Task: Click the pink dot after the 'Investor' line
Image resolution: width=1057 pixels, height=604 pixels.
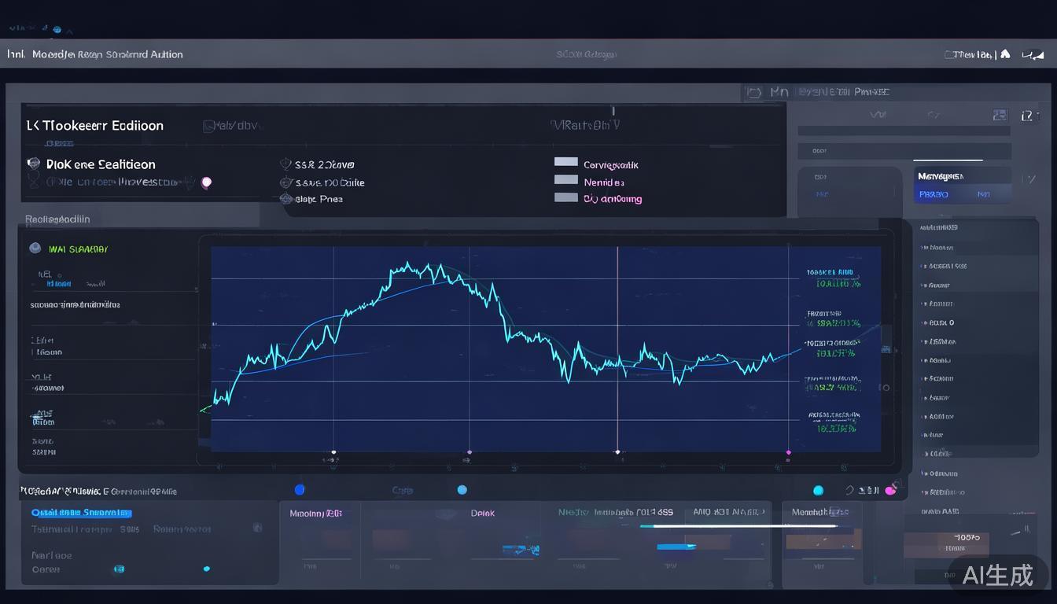Action: (206, 182)
